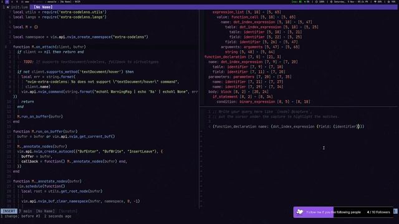Click the INSERT mode indicator in statusline
The width and height of the screenshot is (399, 224).
(x=9, y=211)
